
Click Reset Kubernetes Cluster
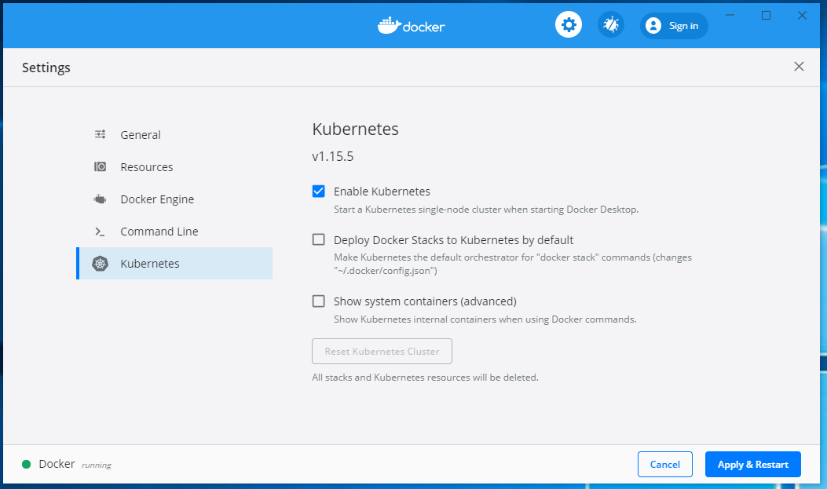click(x=382, y=351)
